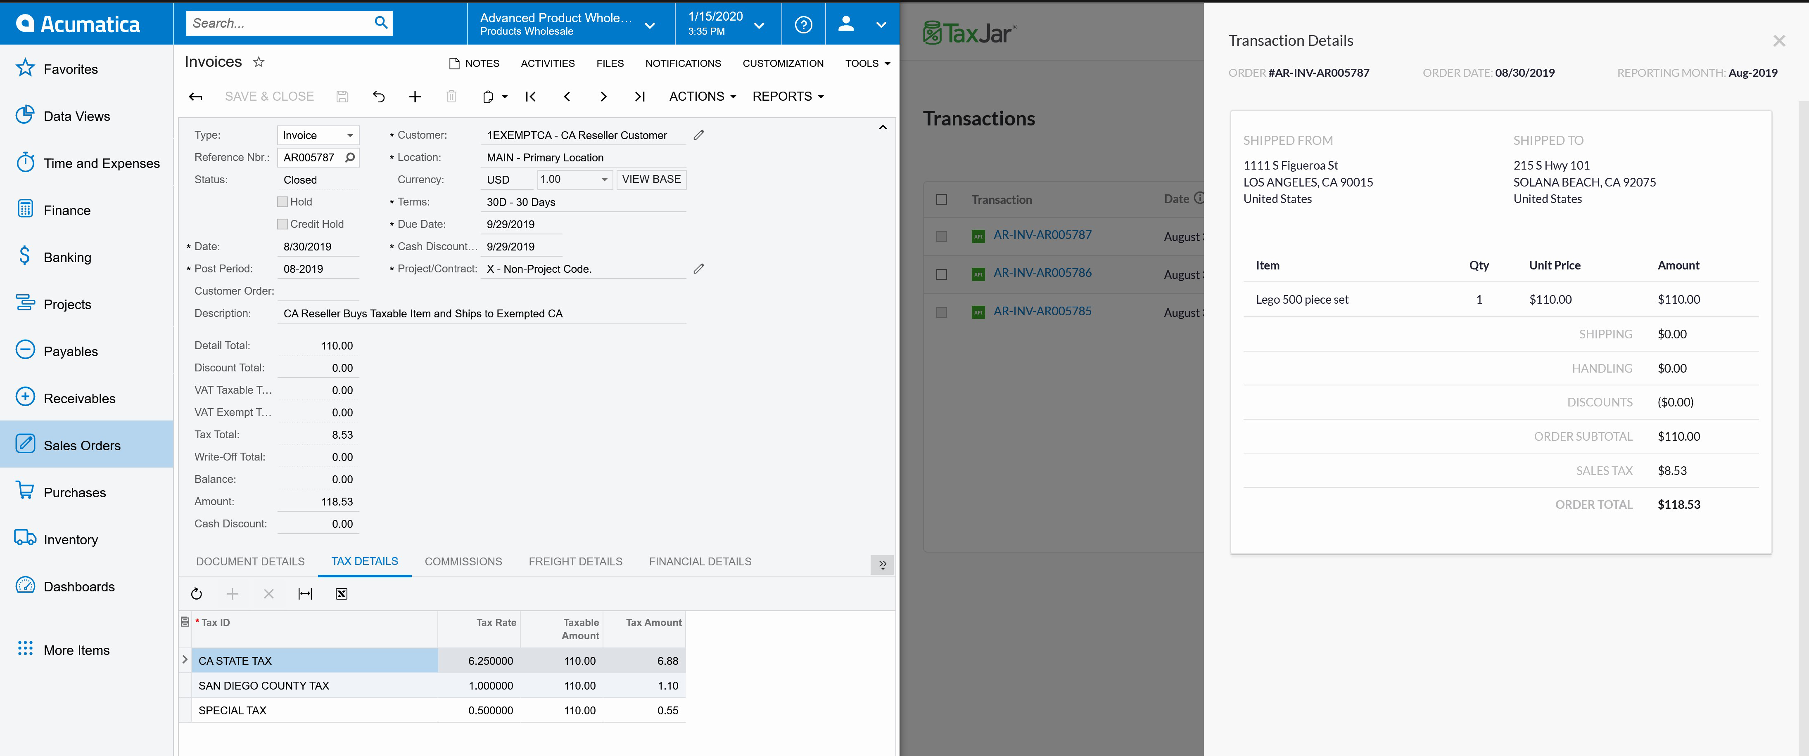Go to last record navigation icon
Screen dimensions: 1809x756
[639, 97]
